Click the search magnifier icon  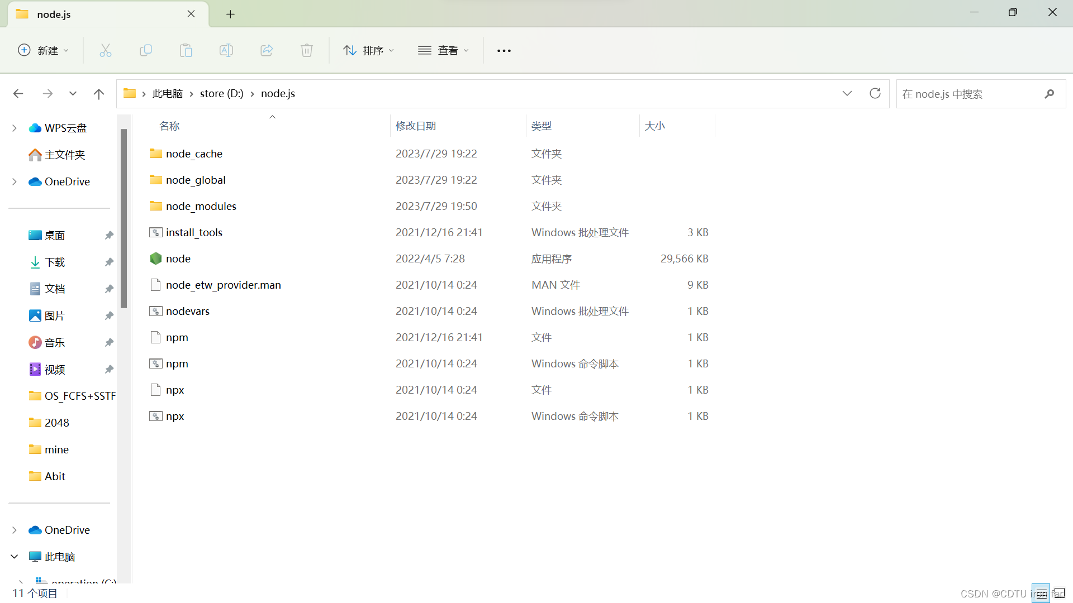(1050, 94)
